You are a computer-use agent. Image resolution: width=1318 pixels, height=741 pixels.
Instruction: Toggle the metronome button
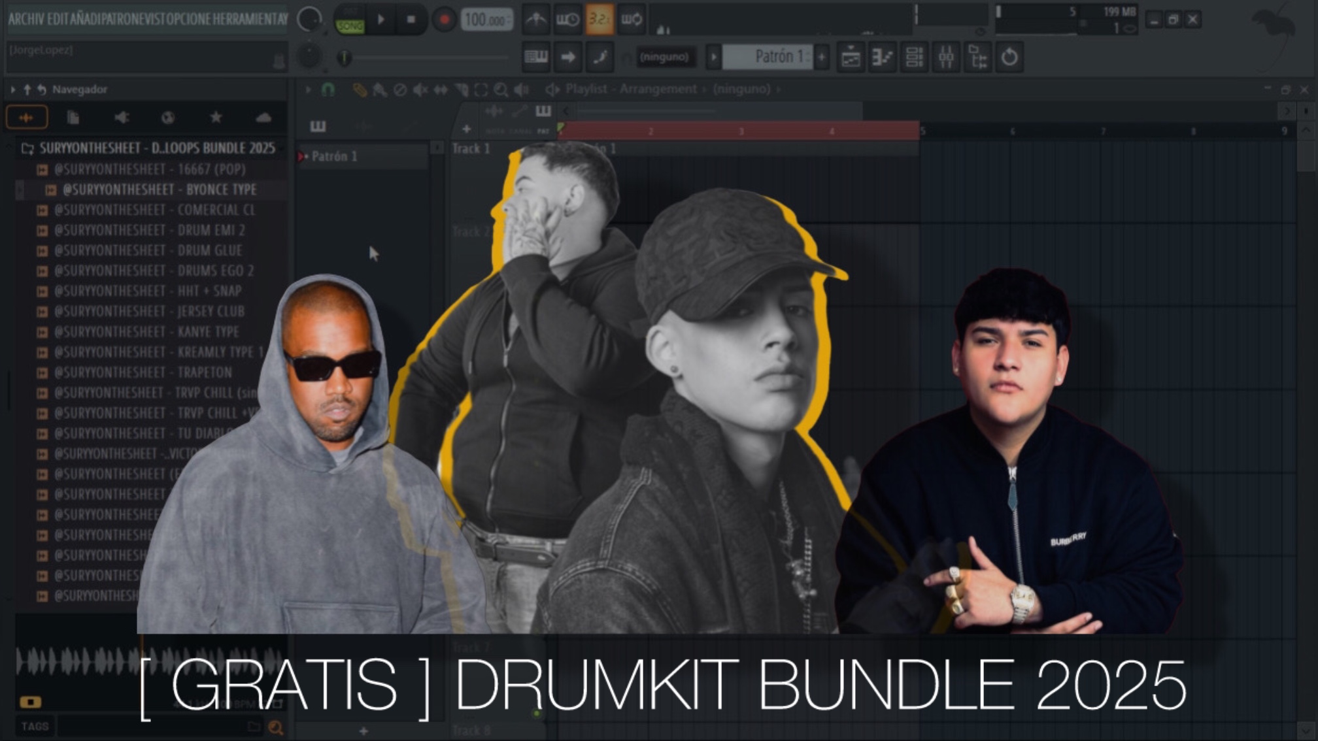click(x=535, y=20)
